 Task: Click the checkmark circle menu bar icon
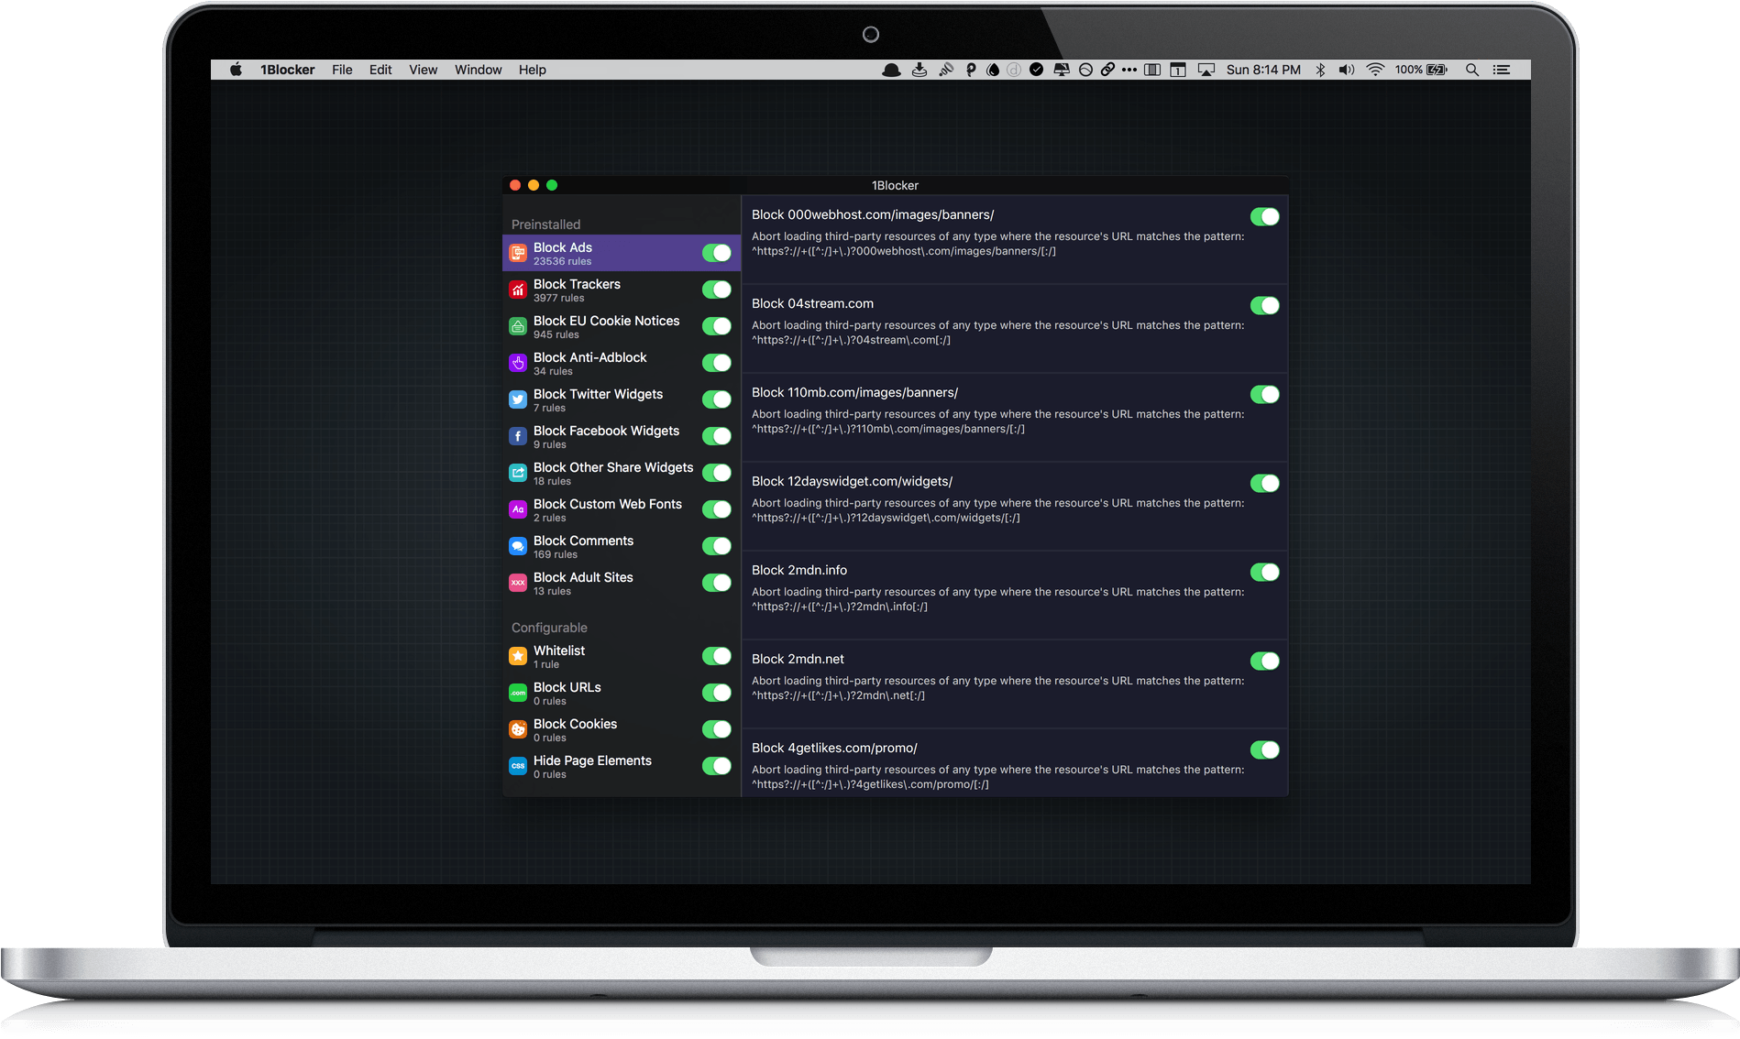coord(1036,70)
